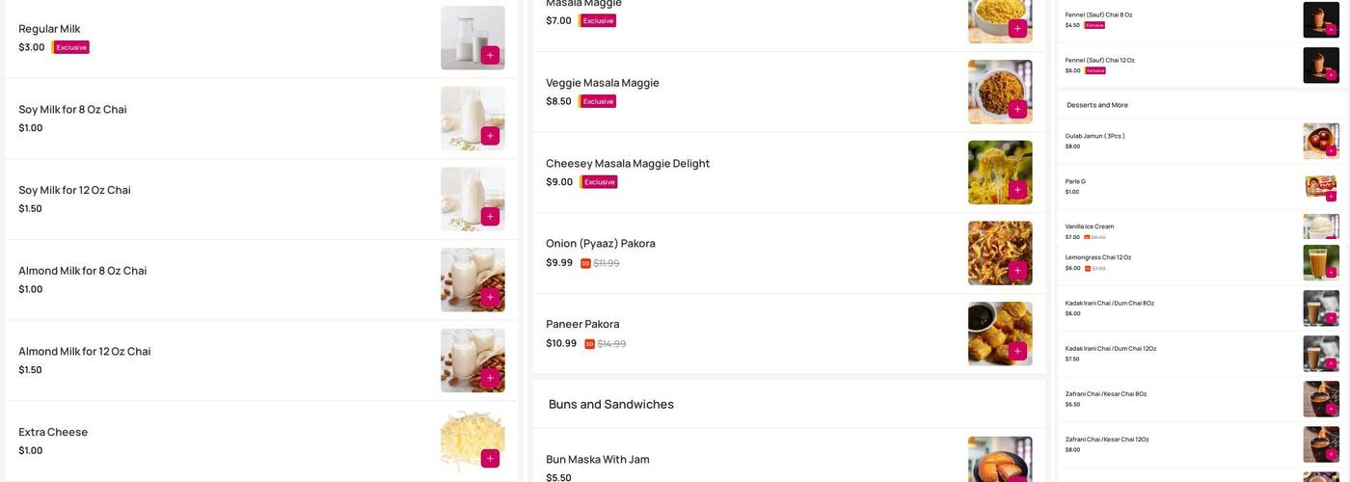
Task: Add Regular Milk with plus button
Action: tap(490, 55)
